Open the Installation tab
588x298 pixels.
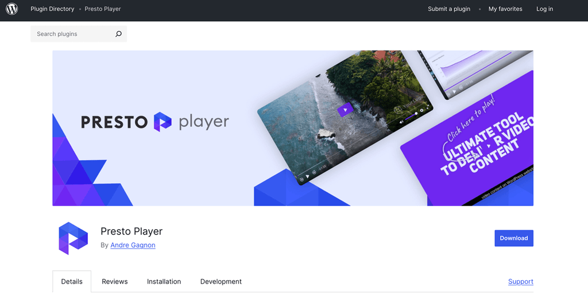coord(164,281)
